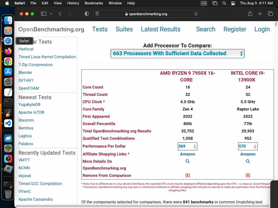Click the privacy shield icon in the toolbar

pyautogui.click(x=87, y=14)
